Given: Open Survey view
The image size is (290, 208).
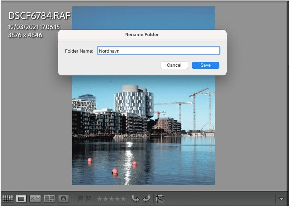Looking at the screenshot, I should (49, 199).
